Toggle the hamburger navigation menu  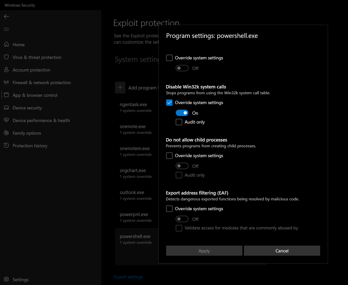(6, 29)
